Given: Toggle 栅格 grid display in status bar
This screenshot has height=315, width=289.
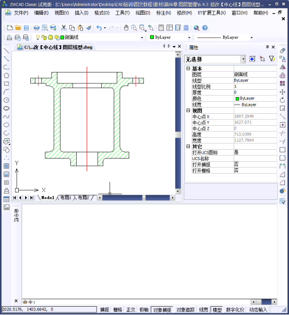Looking at the screenshot, I should [x=117, y=310].
